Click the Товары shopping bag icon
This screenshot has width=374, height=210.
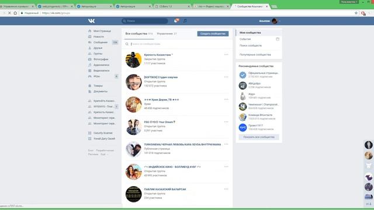(89, 86)
